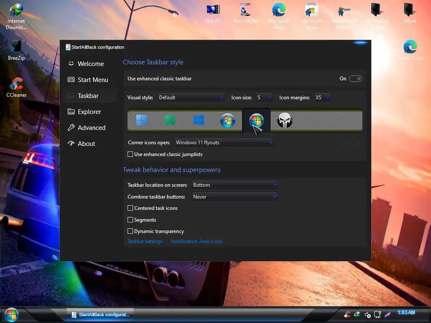
Task: Click the green add icon below taskbar preview
Action: click(x=343, y=143)
